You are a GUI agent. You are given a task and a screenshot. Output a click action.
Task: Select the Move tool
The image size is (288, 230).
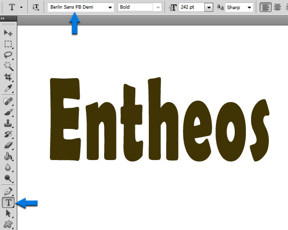tap(8, 33)
